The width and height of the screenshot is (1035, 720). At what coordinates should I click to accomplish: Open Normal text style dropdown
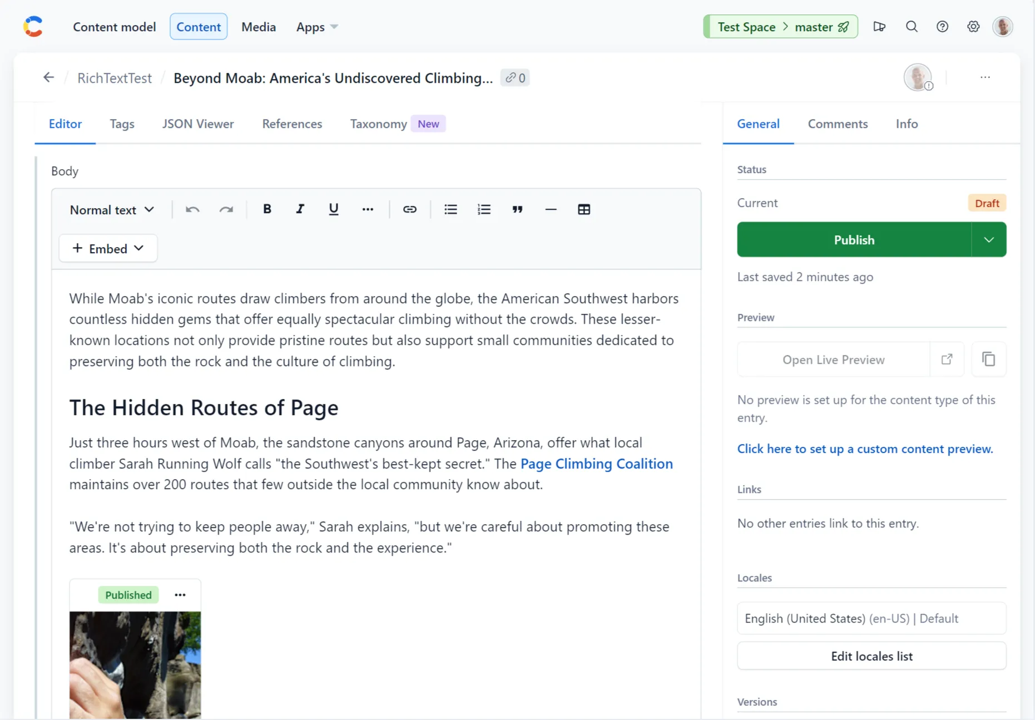(x=112, y=210)
